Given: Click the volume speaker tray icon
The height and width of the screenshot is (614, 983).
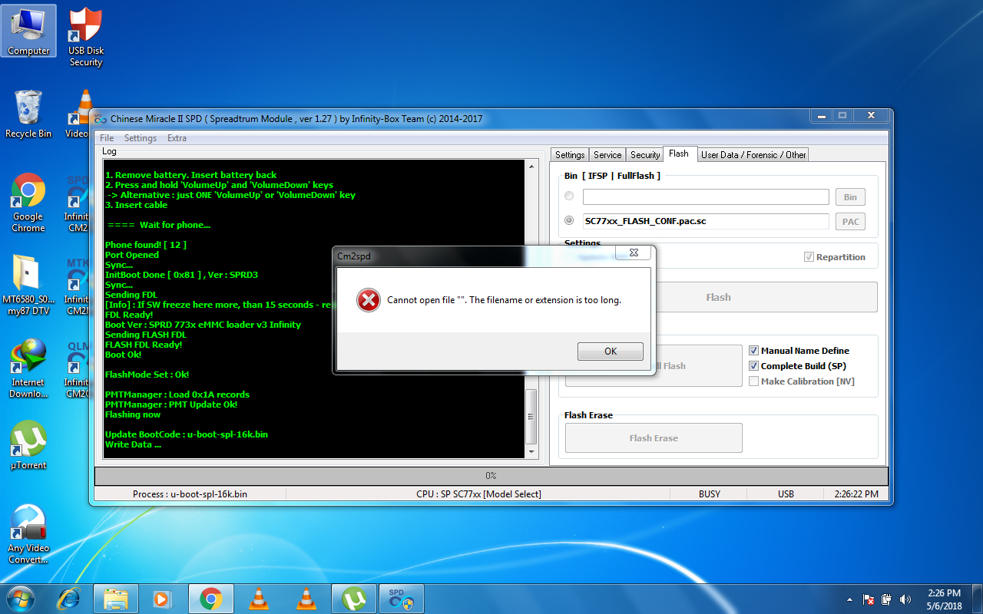Looking at the screenshot, I should point(905,599).
